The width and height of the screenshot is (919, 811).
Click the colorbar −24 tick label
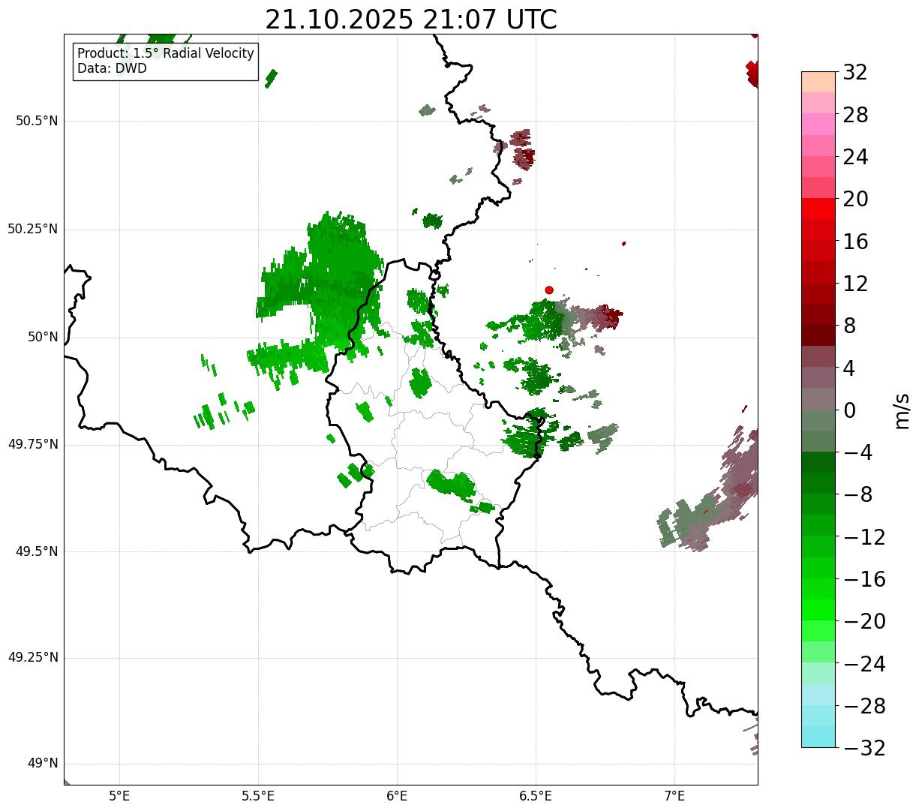coord(864,664)
